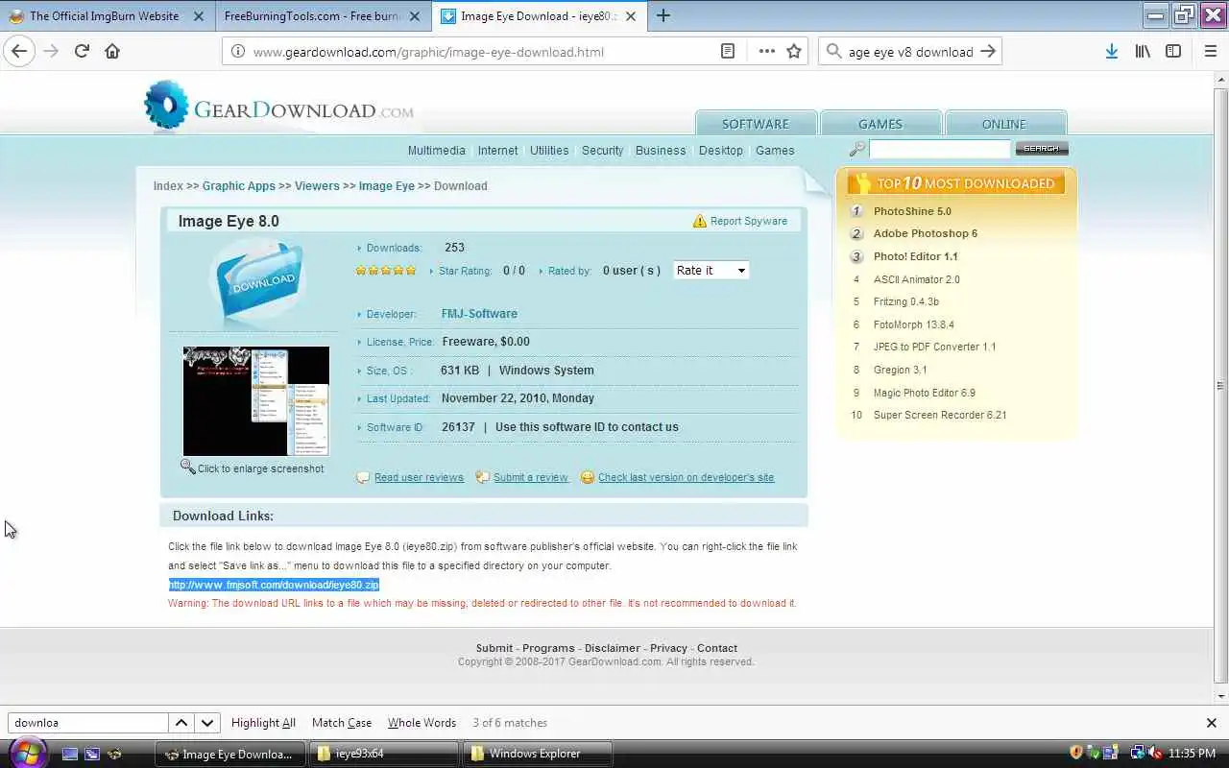Screen dimensions: 1229x768
Task: Go back to previous page
Action: [19, 52]
